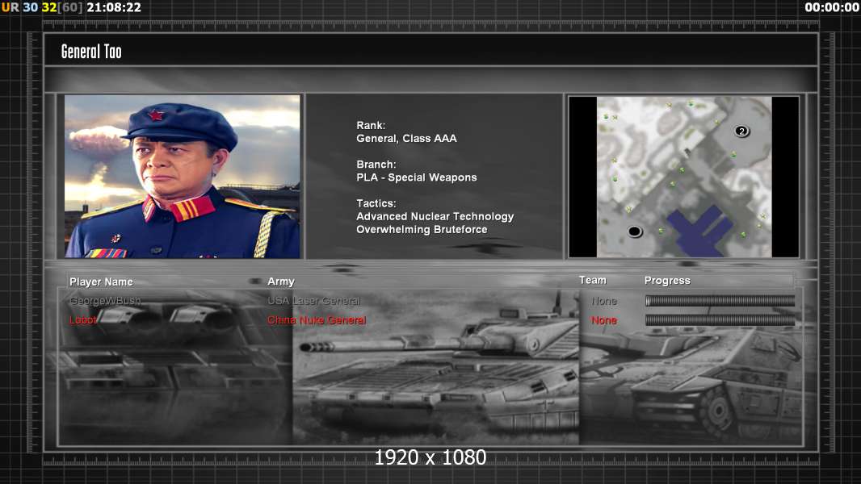
Task: Click the Army column header
Action: (x=280, y=282)
